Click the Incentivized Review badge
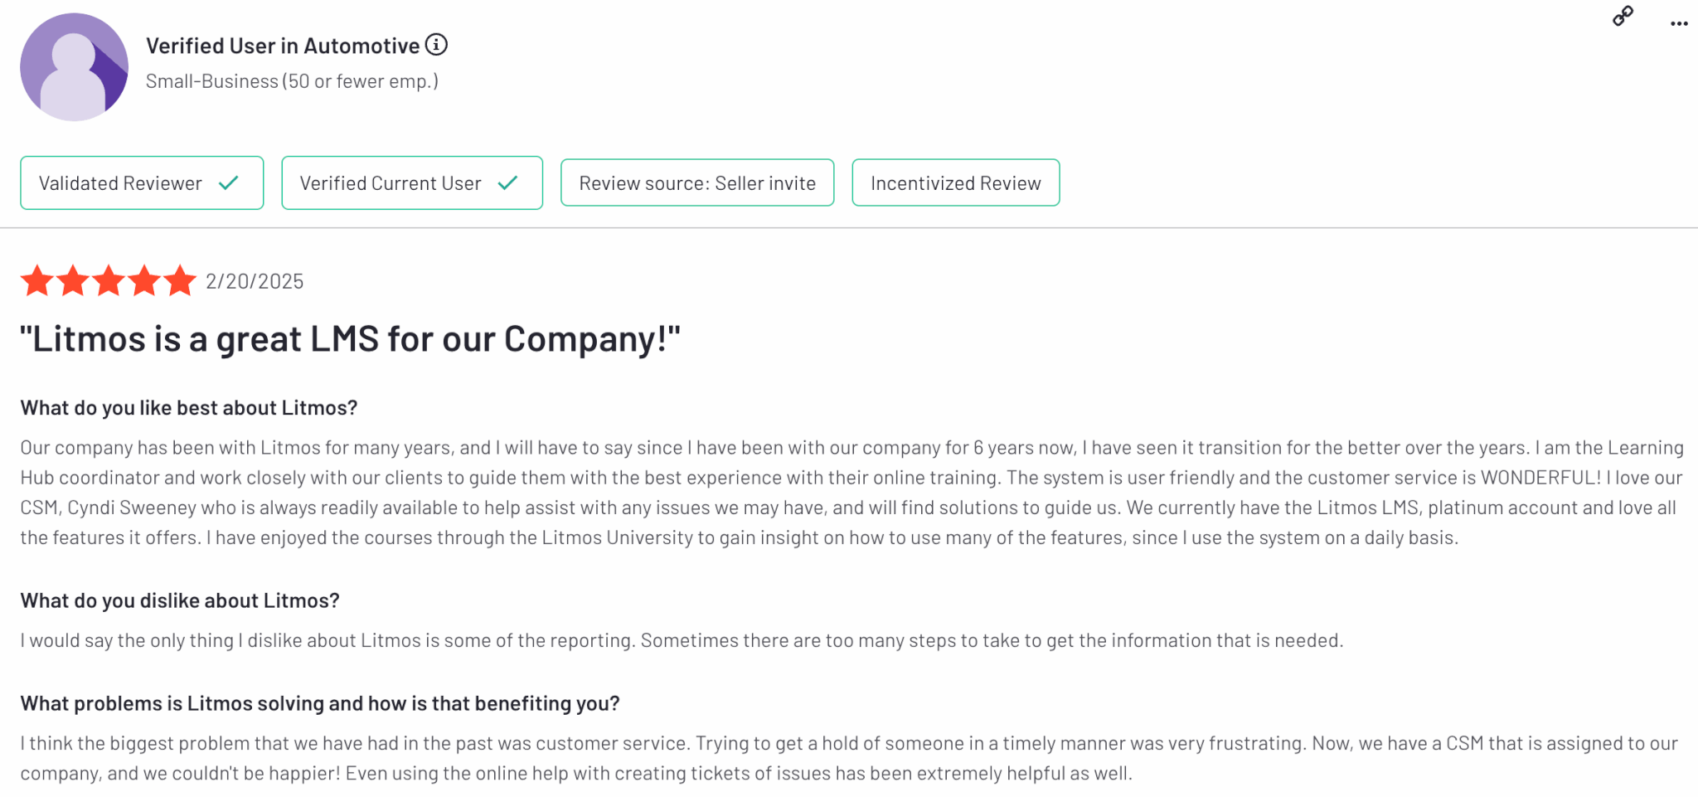Viewport: 1698px width, 797px height. [955, 183]
